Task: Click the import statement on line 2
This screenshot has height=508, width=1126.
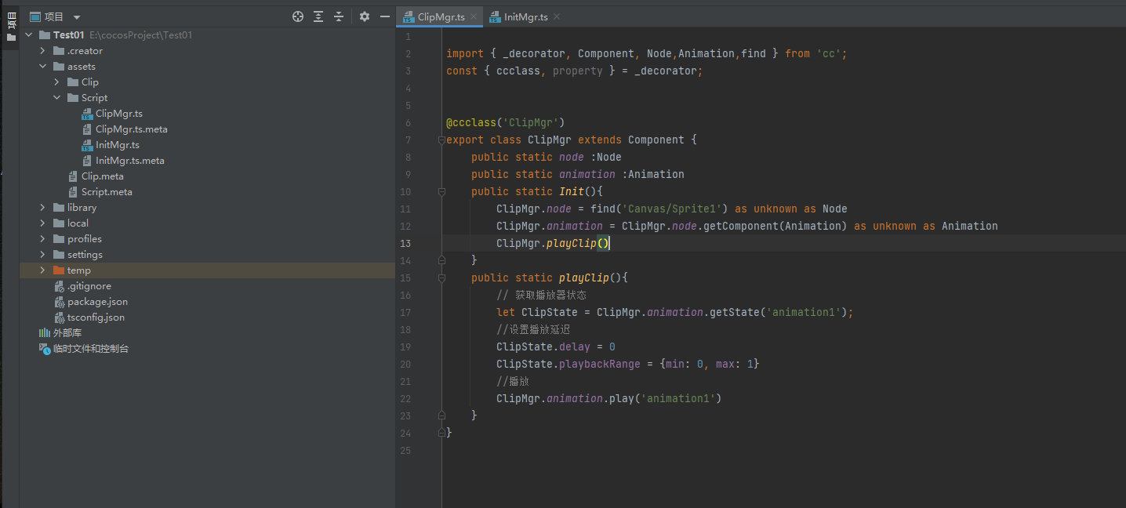Action: pos(647,53)
